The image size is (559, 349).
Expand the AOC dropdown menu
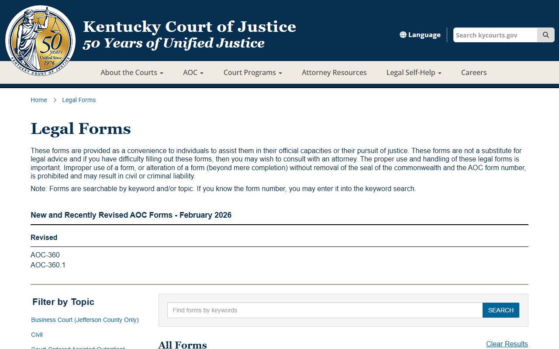(193, 72)
